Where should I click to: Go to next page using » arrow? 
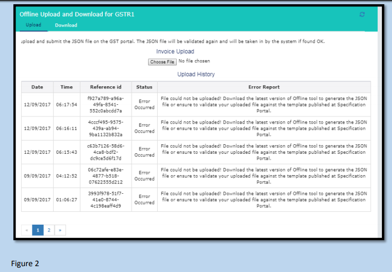click(60, 230)
